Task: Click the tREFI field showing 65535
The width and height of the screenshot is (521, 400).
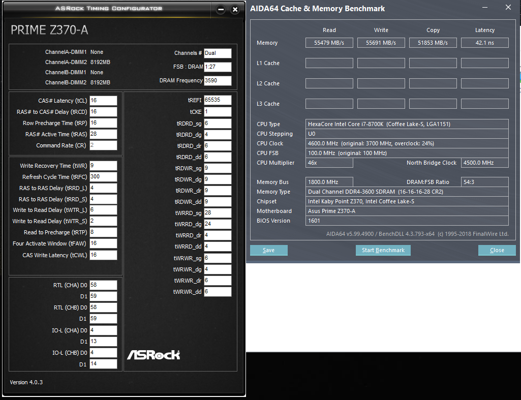Action: pyautogui.click(x=218, y=100)
